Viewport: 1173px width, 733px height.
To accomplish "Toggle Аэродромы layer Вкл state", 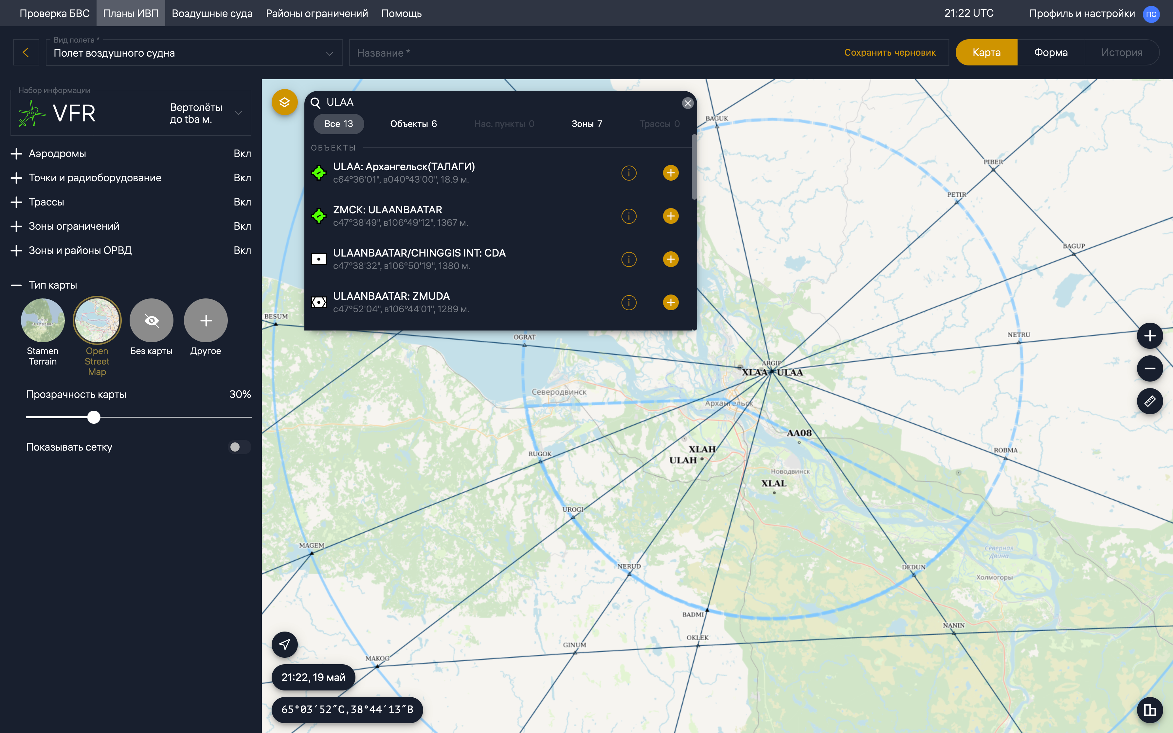I will tap(242, 154).
